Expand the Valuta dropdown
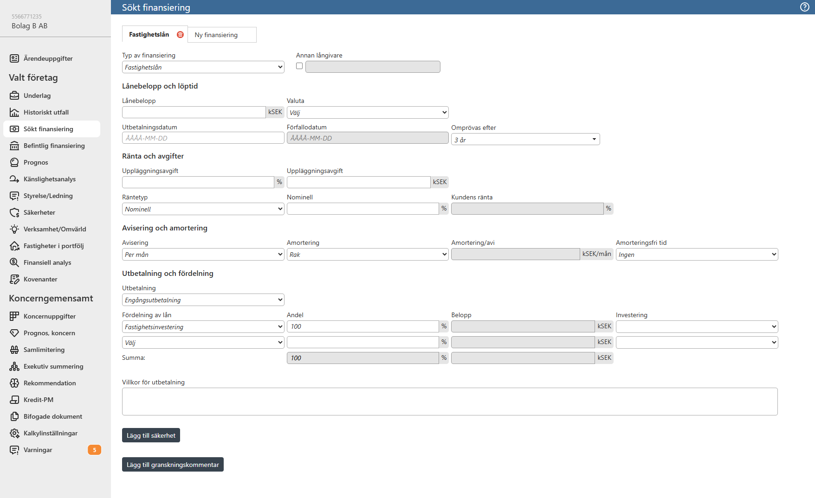 tap(368, 113)
